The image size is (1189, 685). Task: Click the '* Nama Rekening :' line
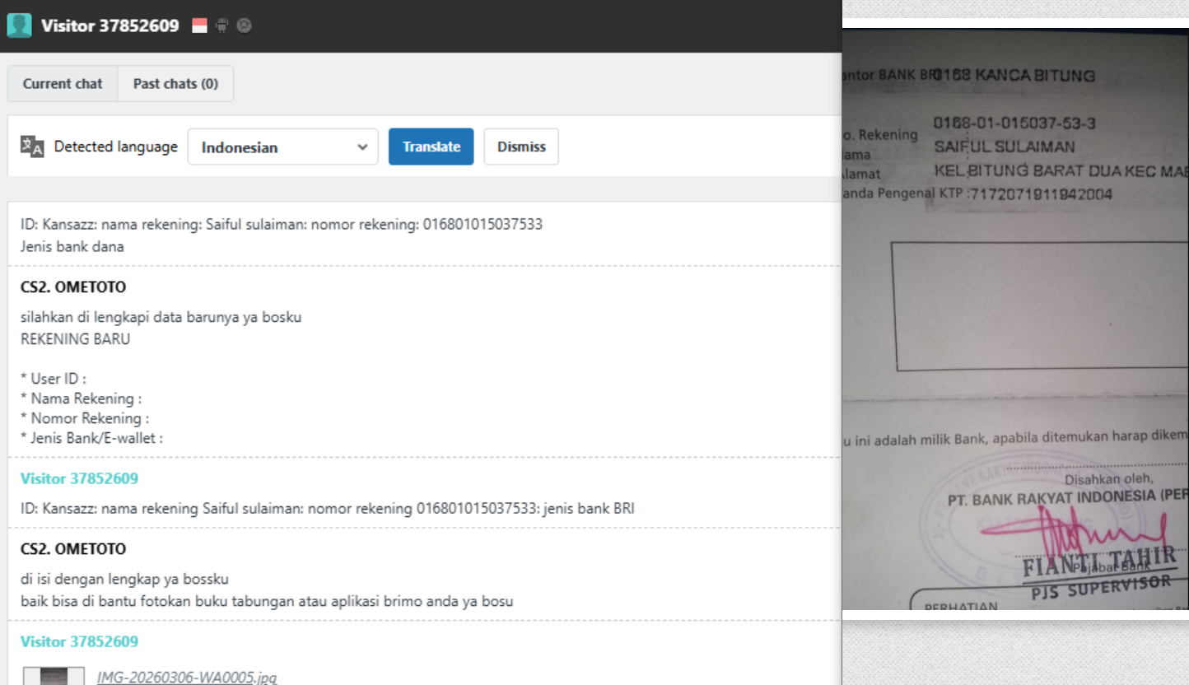[82, 398]
